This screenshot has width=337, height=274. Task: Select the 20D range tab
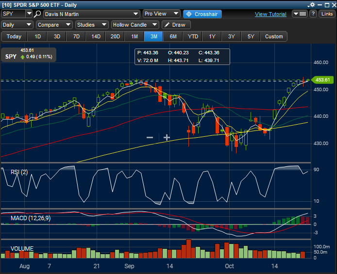point(115,36)
